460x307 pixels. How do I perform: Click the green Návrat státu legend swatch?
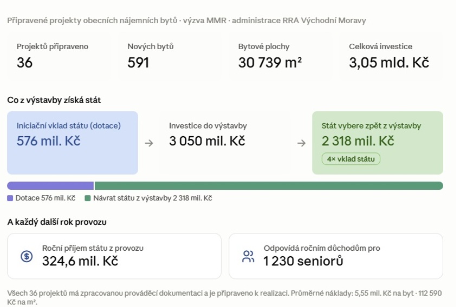(x=87, y=198)
